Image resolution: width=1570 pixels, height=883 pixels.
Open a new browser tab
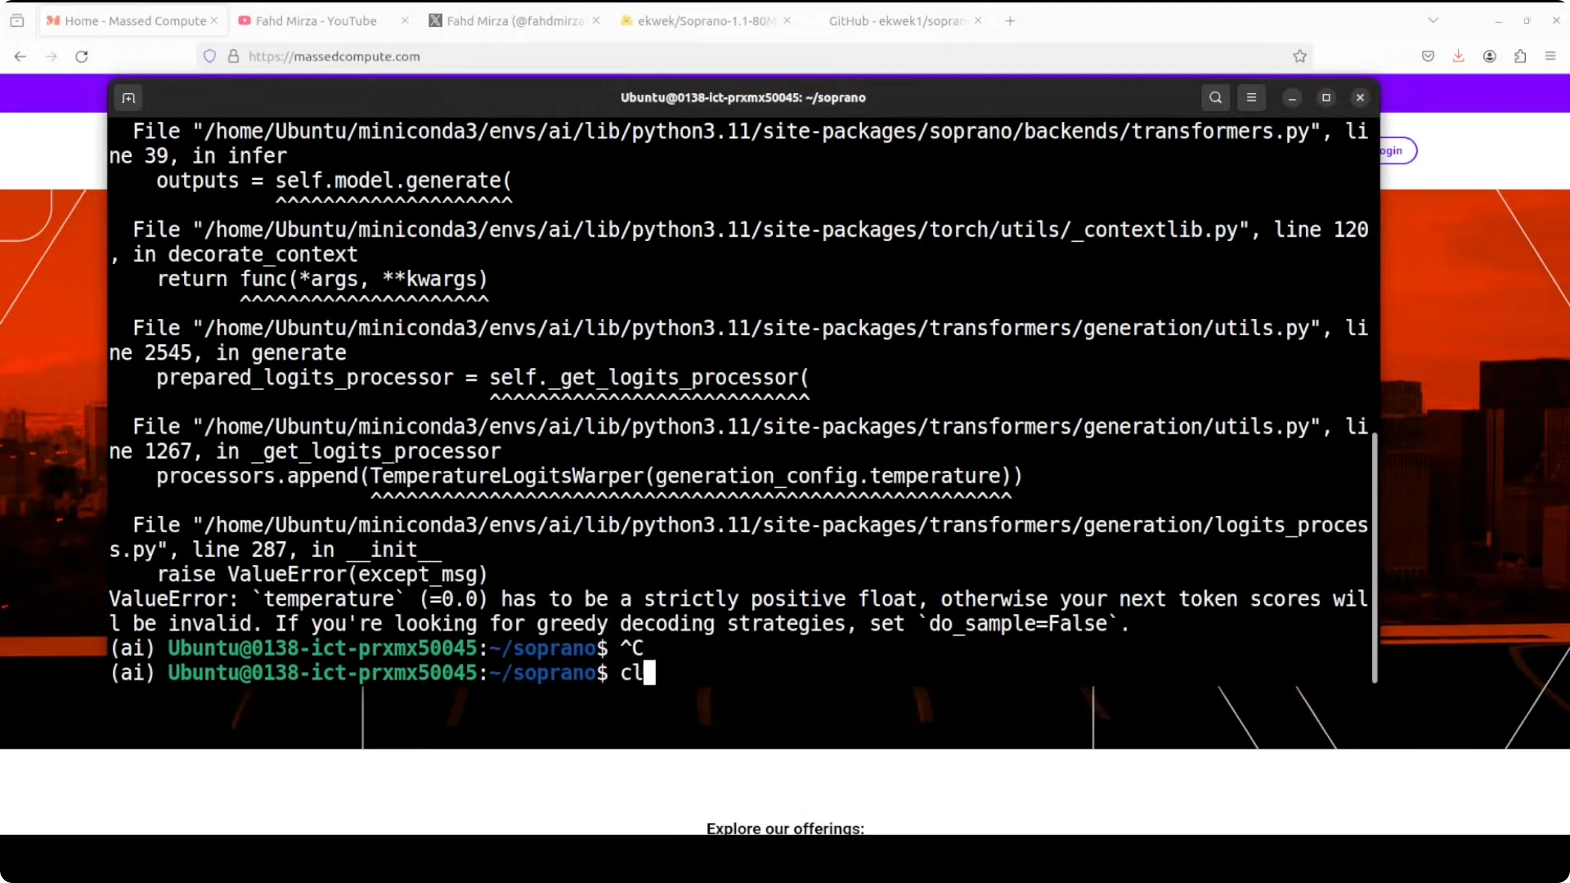click(x=1010, y=21)
